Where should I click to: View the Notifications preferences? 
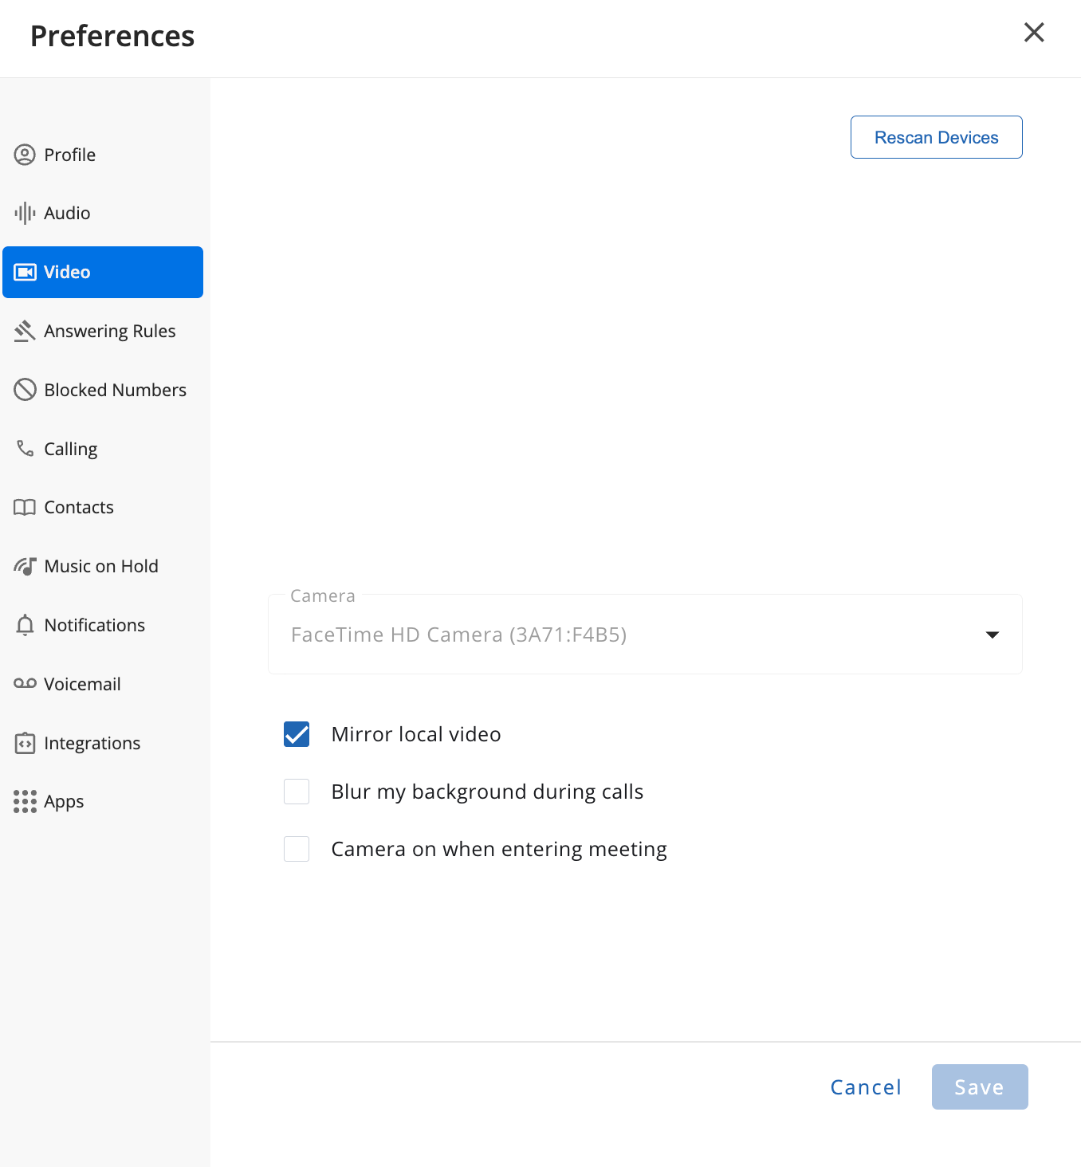pos(103,625)
